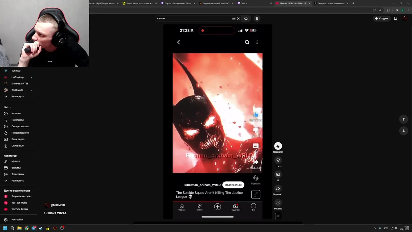Open Плейлисты in the sidebar
The height and width of the screenshot is (232, 412).
pos(18,120)
